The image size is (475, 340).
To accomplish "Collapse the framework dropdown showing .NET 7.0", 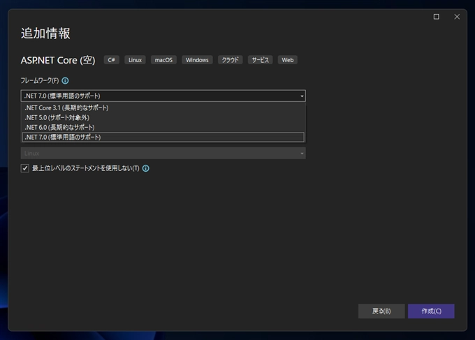I will pyautogui.click(x=163, y=96).
